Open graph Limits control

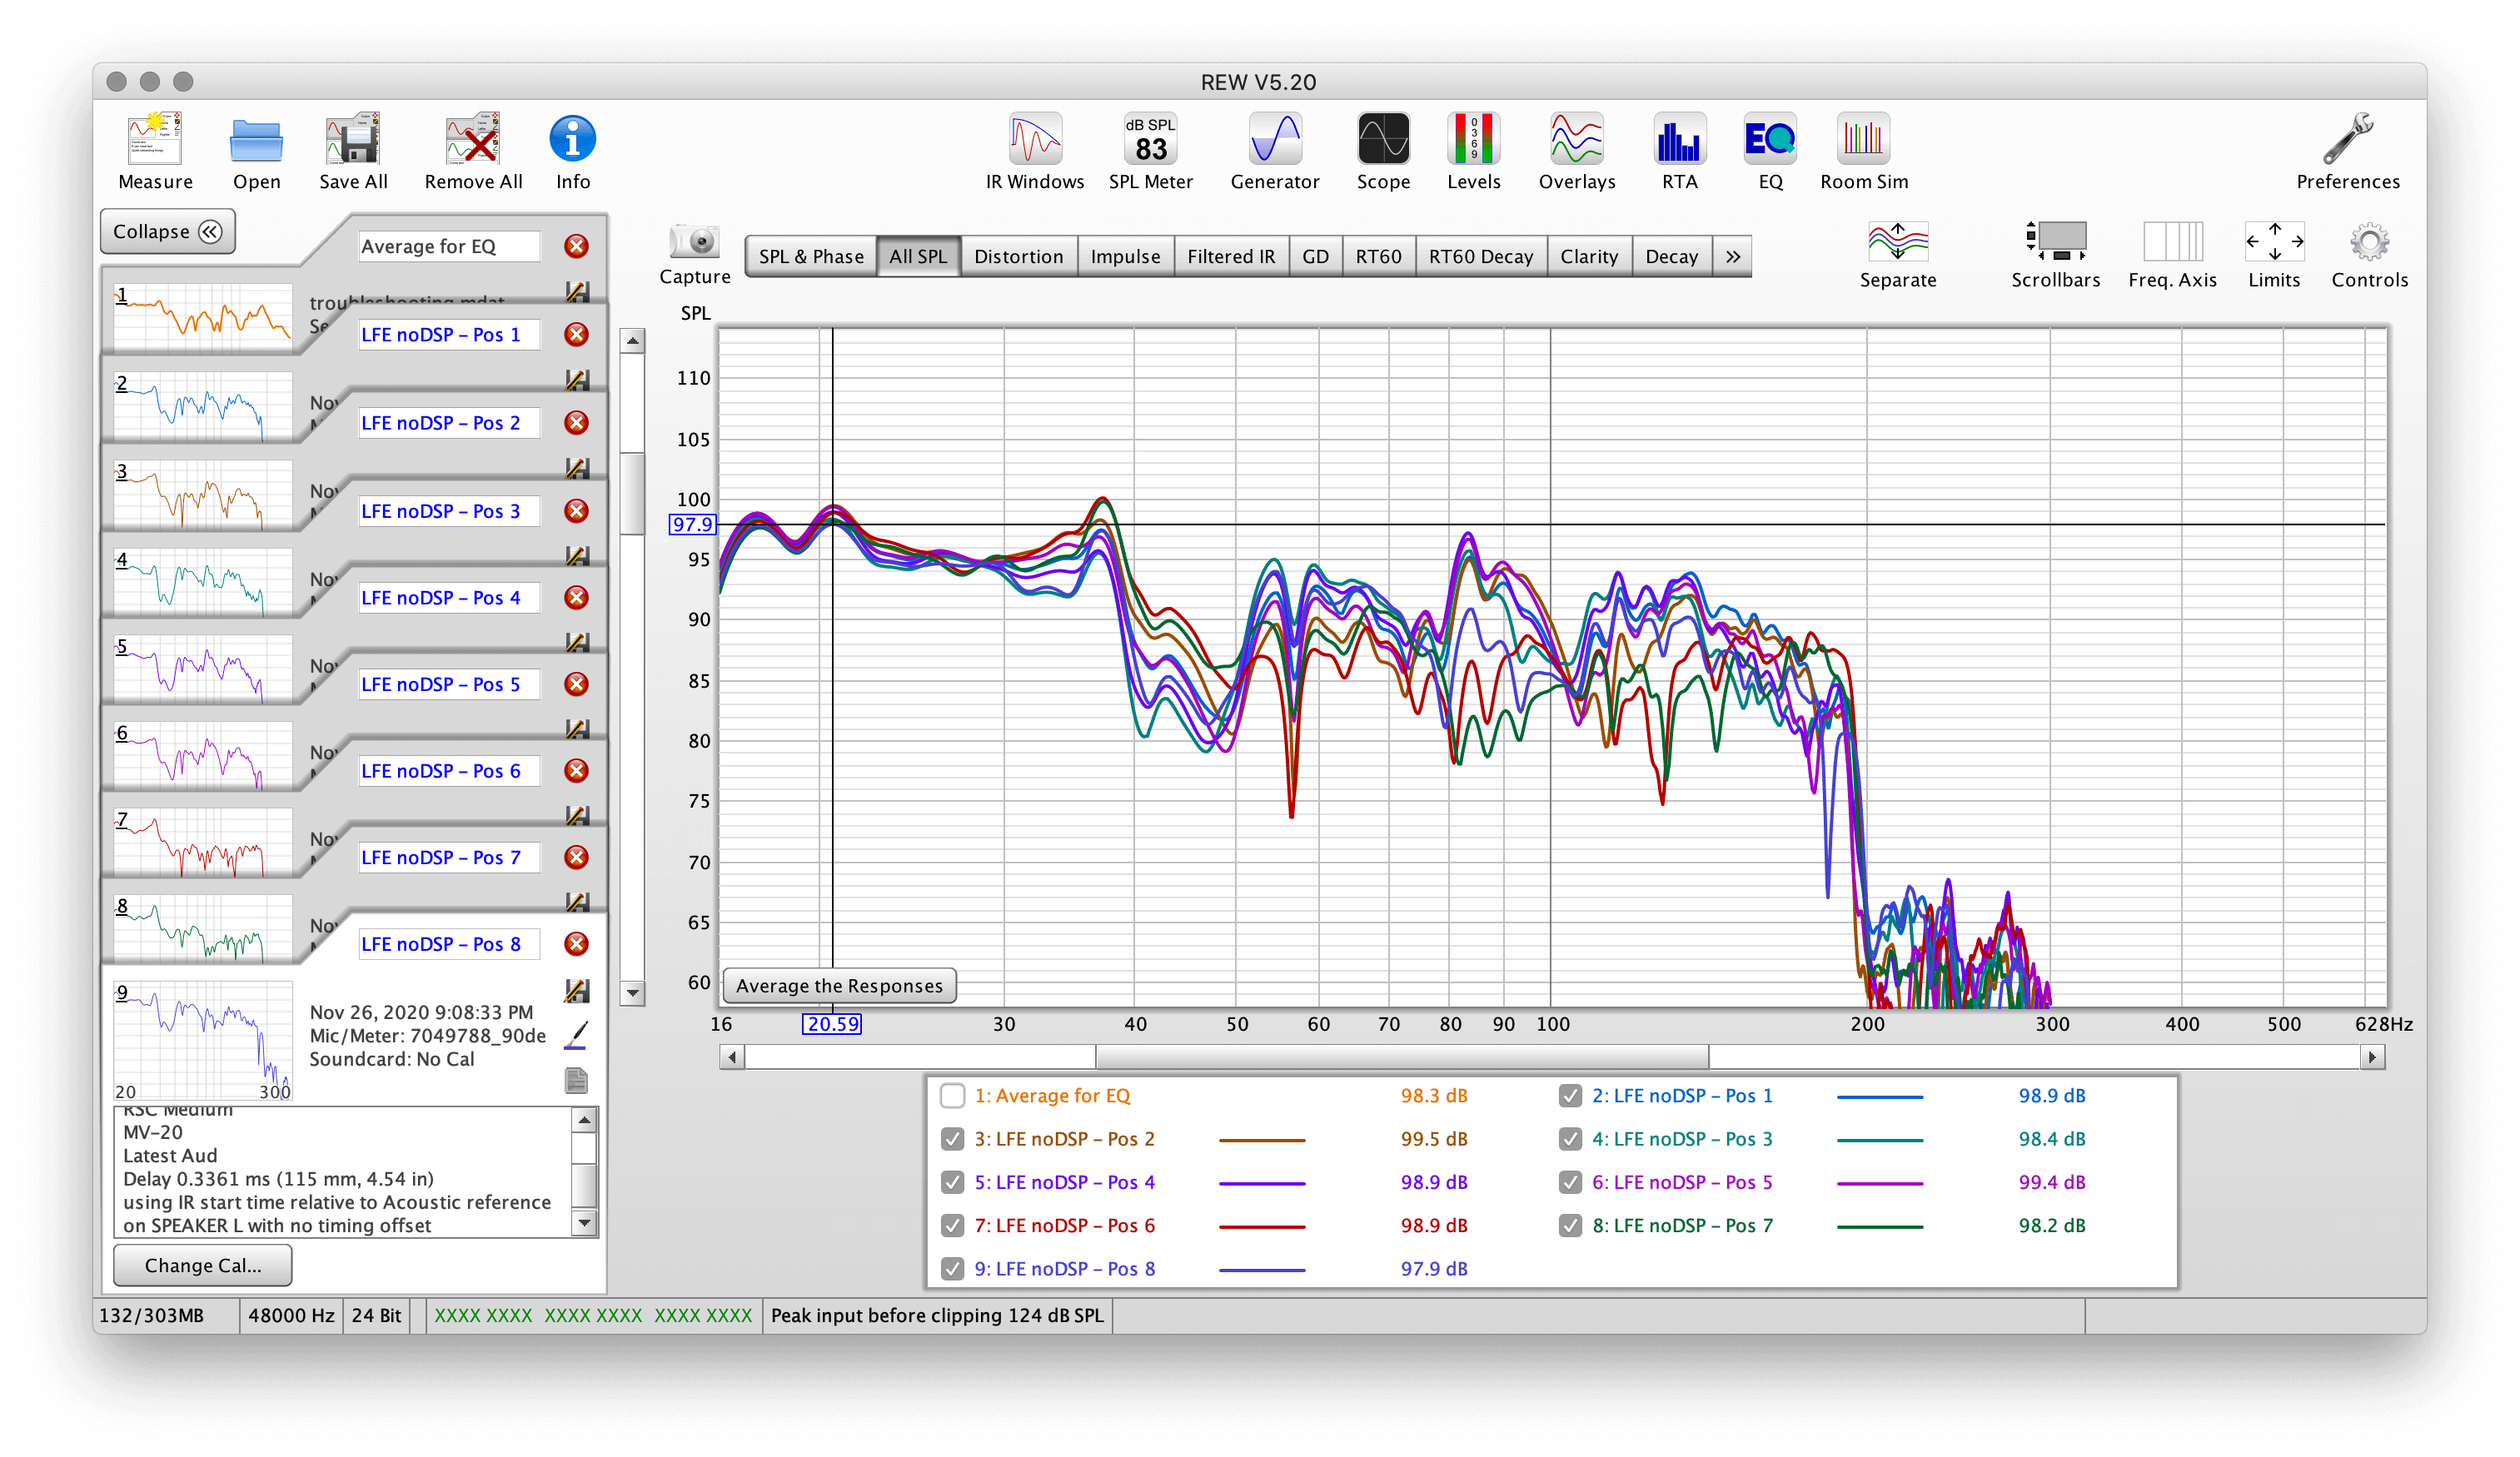2274,242
